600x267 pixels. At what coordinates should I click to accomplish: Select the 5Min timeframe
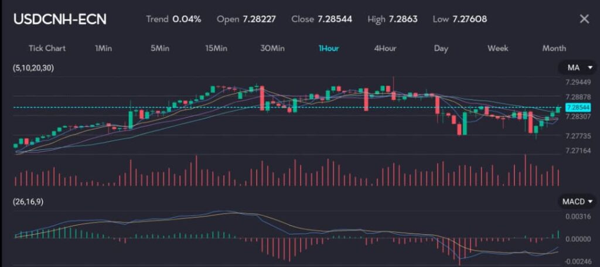tap(160, 48)
